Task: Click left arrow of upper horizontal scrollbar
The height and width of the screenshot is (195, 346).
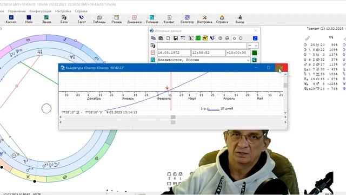Action: pos(61,117)
